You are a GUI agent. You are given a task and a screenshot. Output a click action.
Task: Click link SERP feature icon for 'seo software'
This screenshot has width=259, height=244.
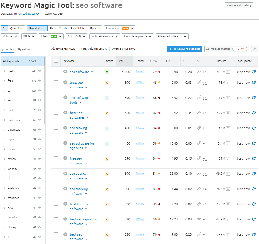tap(199, 72)
